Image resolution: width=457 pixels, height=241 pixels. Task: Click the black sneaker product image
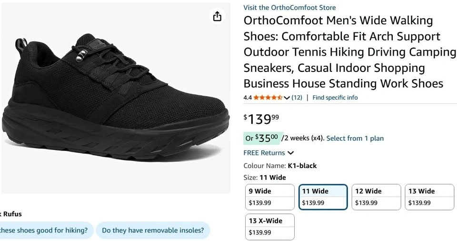click(x=112, y=95)
